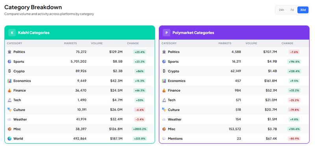Click the Polymarket Misc +155.6% change badge

pos(294,129)
